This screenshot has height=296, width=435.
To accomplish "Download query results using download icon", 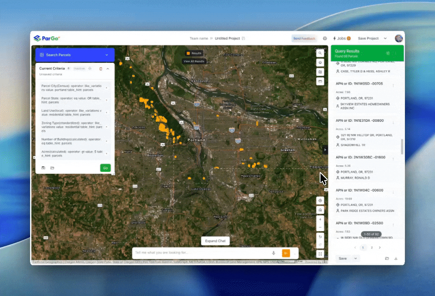I will 396,259.
